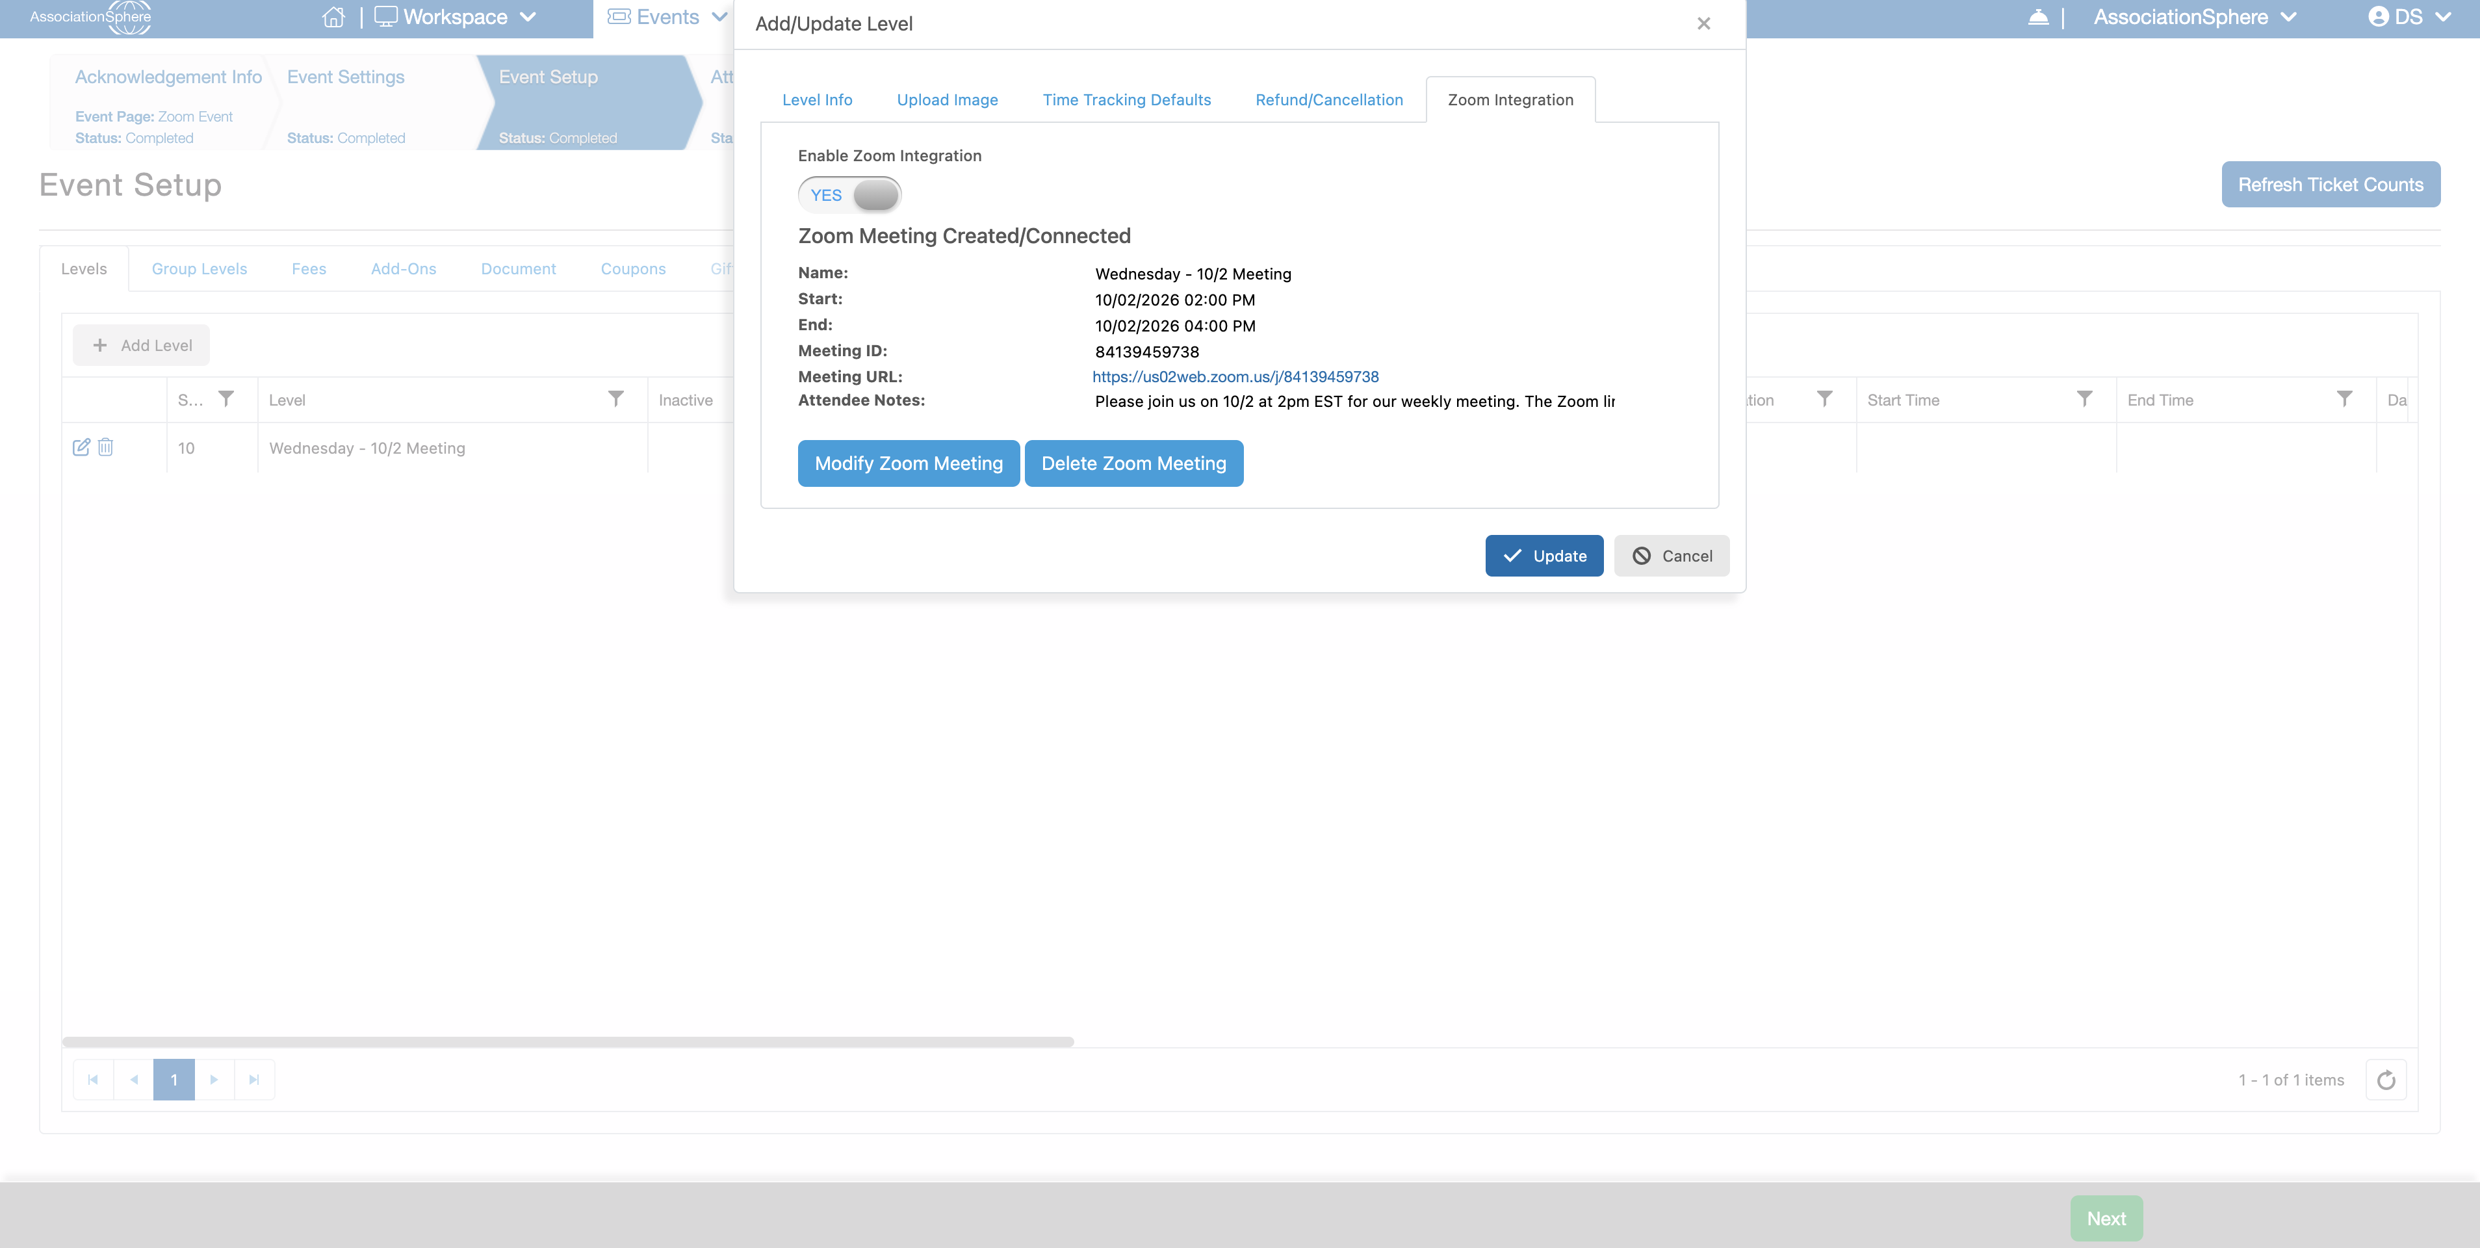Switch to the Upload Image tab

[x=948, y=100]
